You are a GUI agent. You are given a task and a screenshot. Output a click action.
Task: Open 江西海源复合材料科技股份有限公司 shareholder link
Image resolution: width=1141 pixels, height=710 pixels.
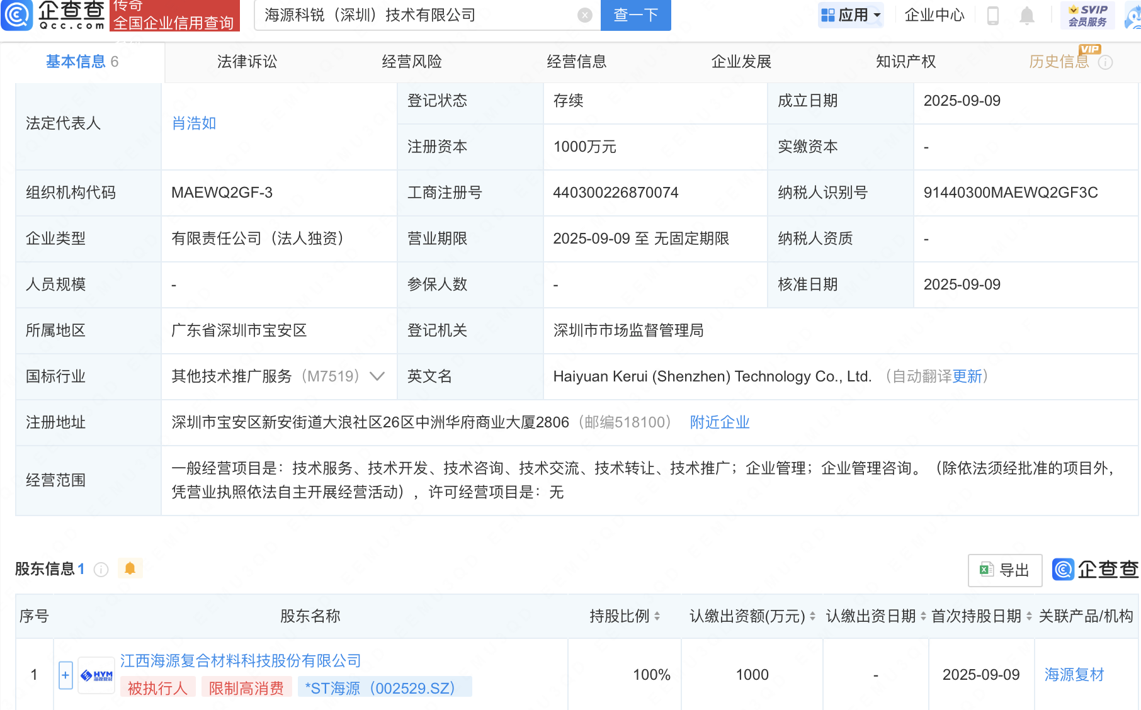pos(241,661)
